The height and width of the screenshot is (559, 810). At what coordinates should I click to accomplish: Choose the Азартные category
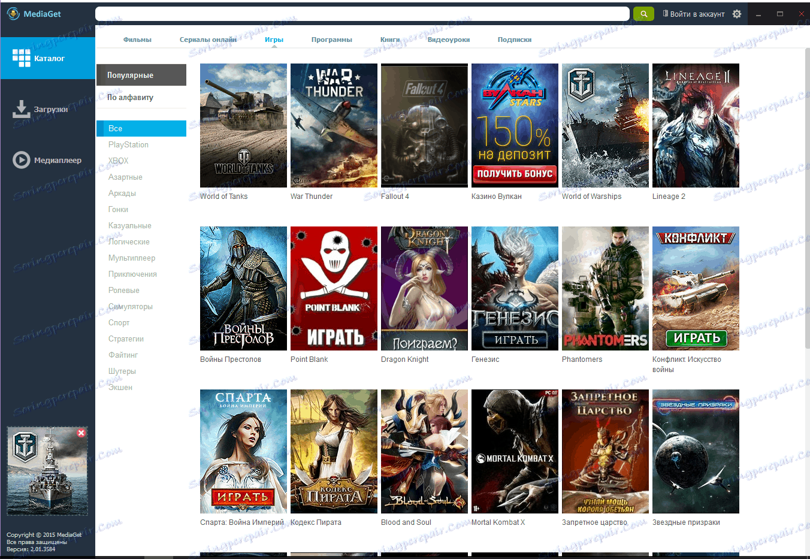click(125, 177)
